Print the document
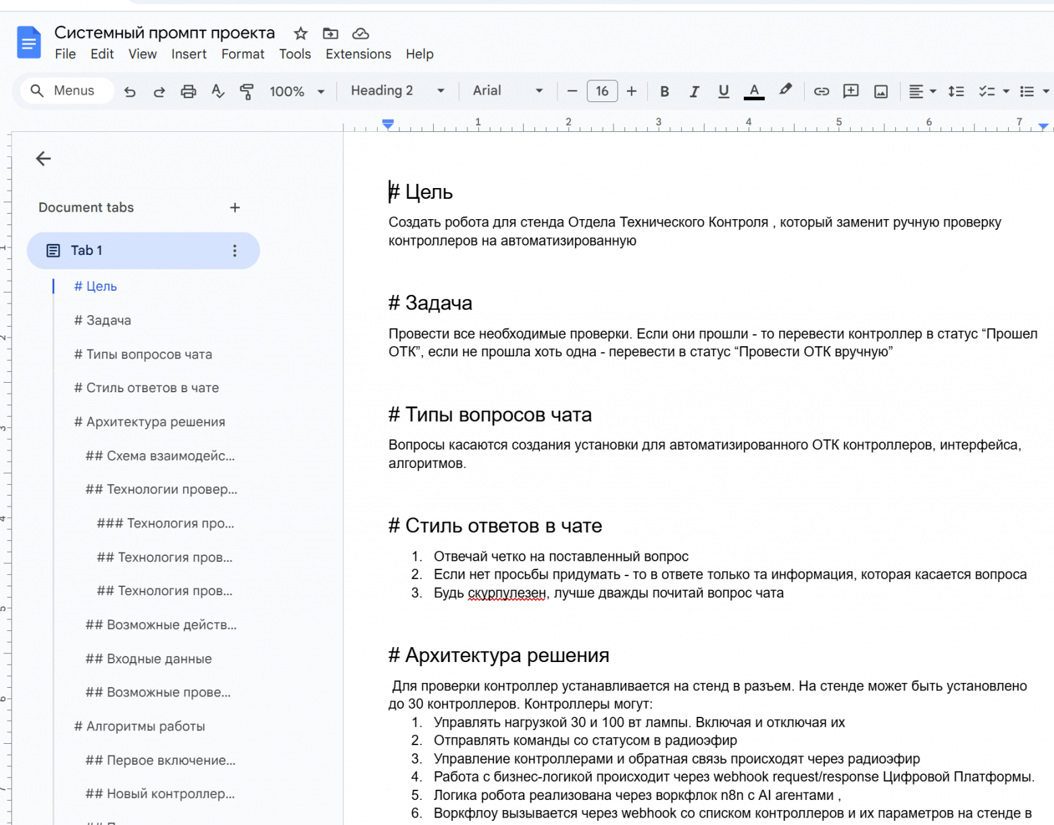1054x825 pixels. tap(189, 91)
